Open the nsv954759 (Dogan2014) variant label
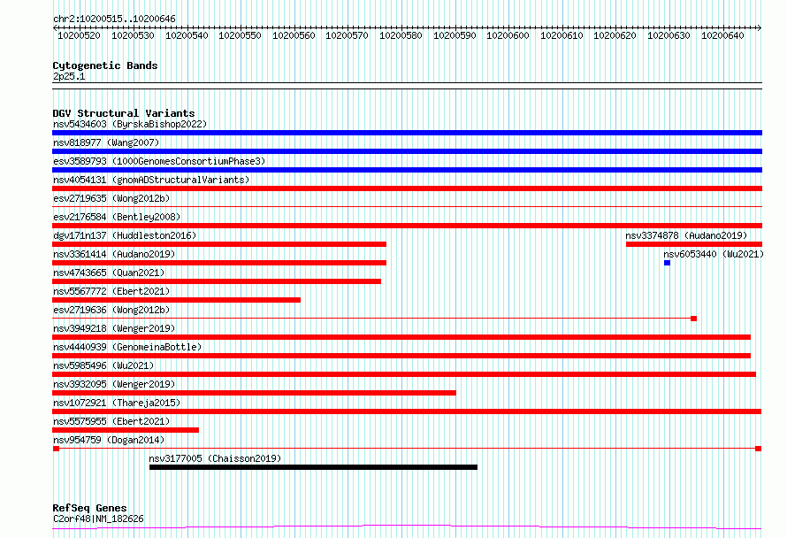Screen dimensions: 787x538 point(109,440)
